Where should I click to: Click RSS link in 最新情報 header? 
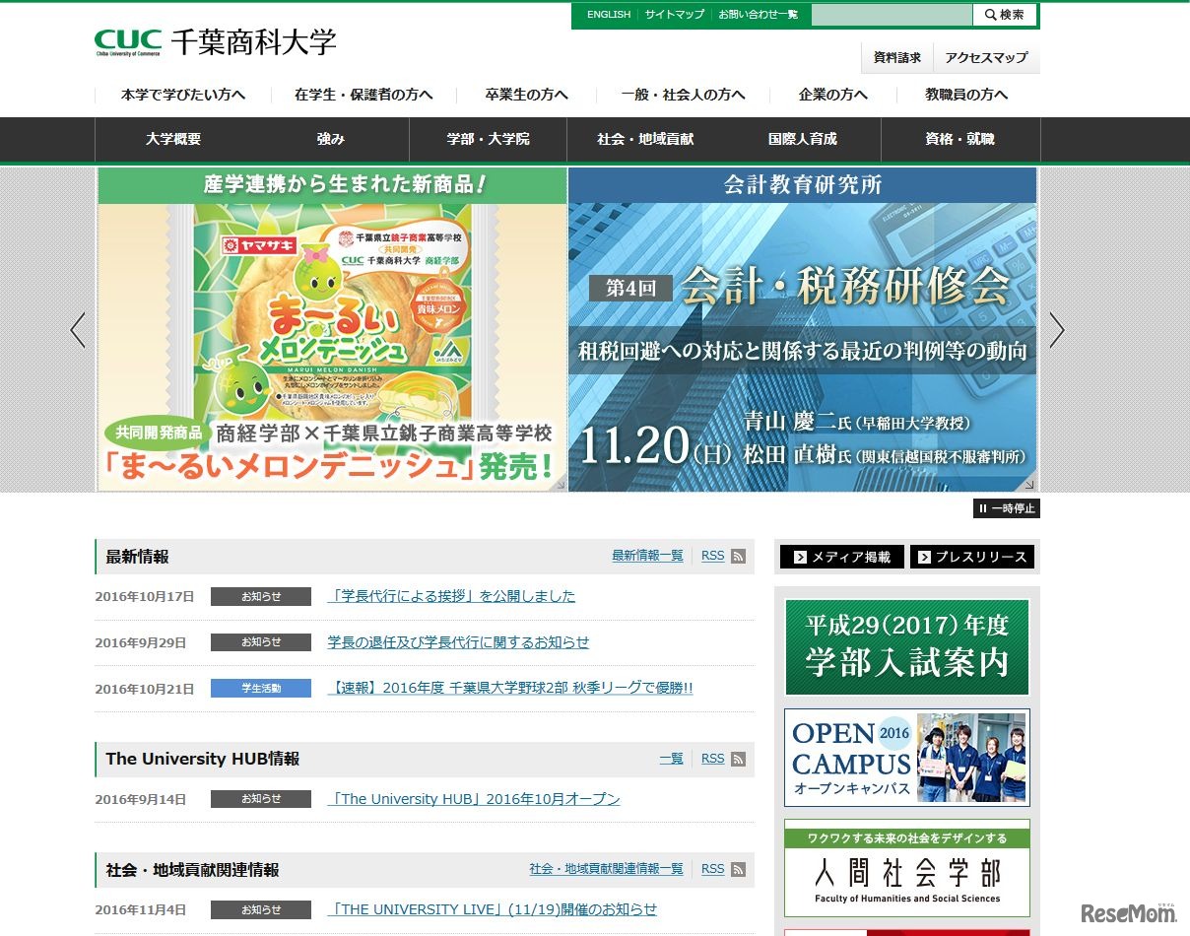coord(712,556)
